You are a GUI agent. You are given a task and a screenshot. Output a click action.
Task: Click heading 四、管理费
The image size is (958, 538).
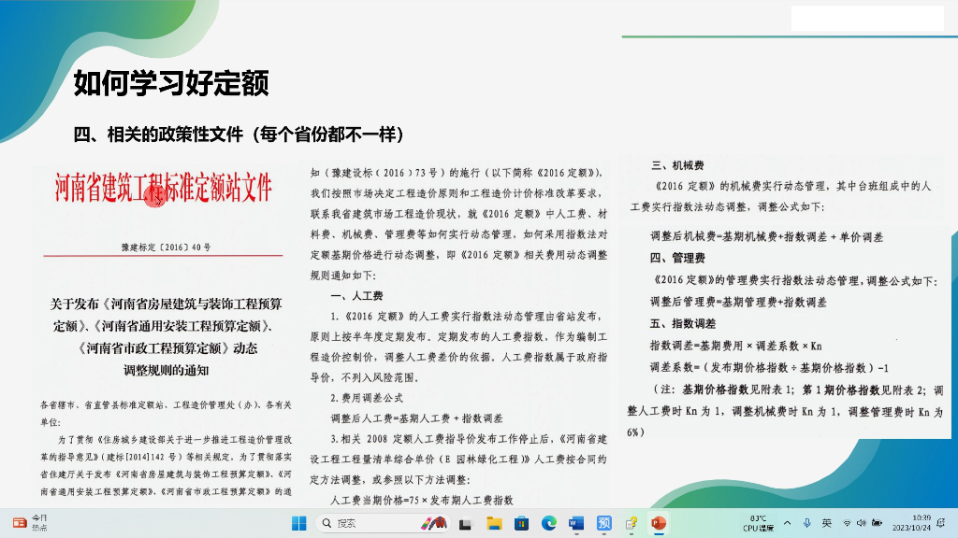pos(677,258)
